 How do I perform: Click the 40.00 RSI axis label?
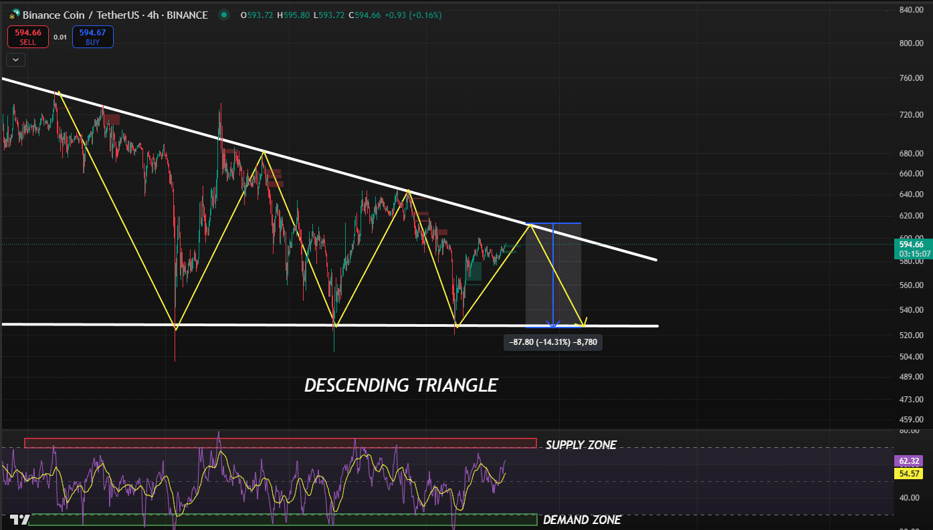tap(909, 498)
